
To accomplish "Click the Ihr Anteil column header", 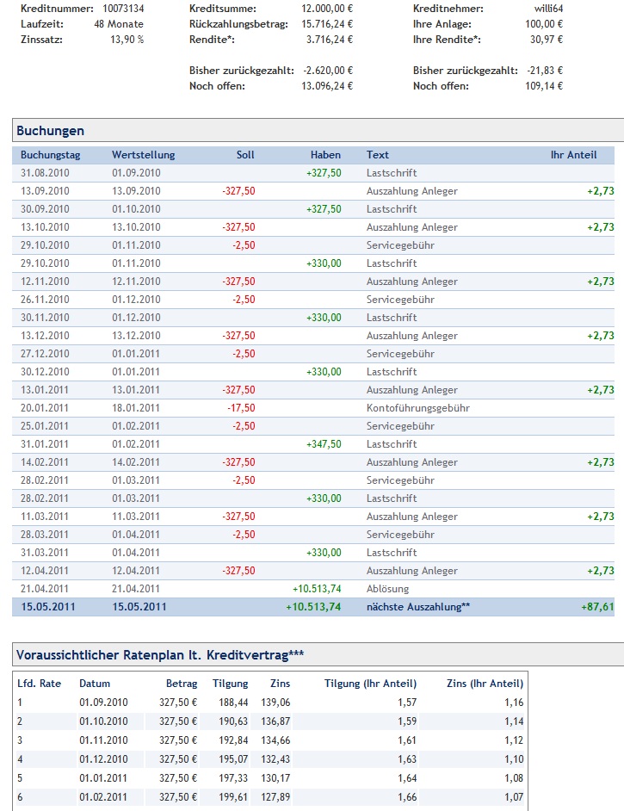I will point(573,155).
